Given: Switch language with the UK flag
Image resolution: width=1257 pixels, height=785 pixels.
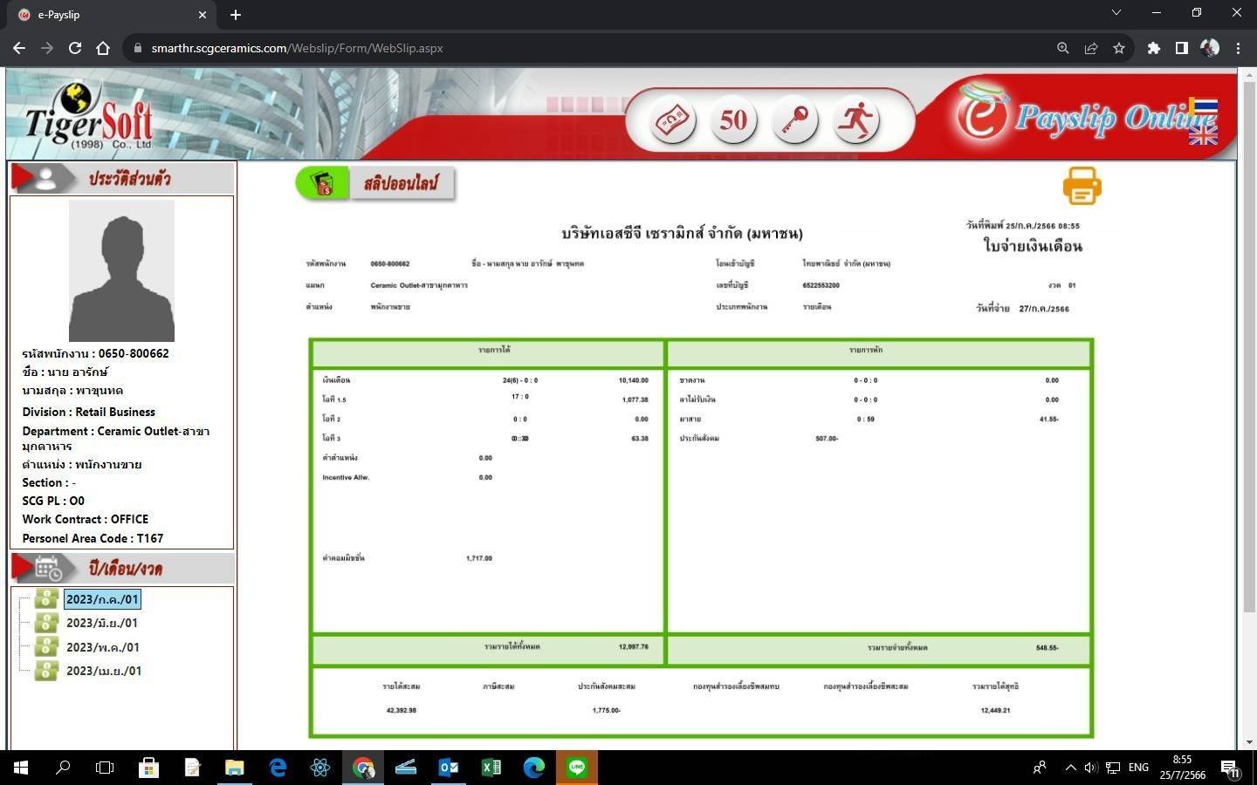Looking at the screenshot, I should (x=1203, y=134).
